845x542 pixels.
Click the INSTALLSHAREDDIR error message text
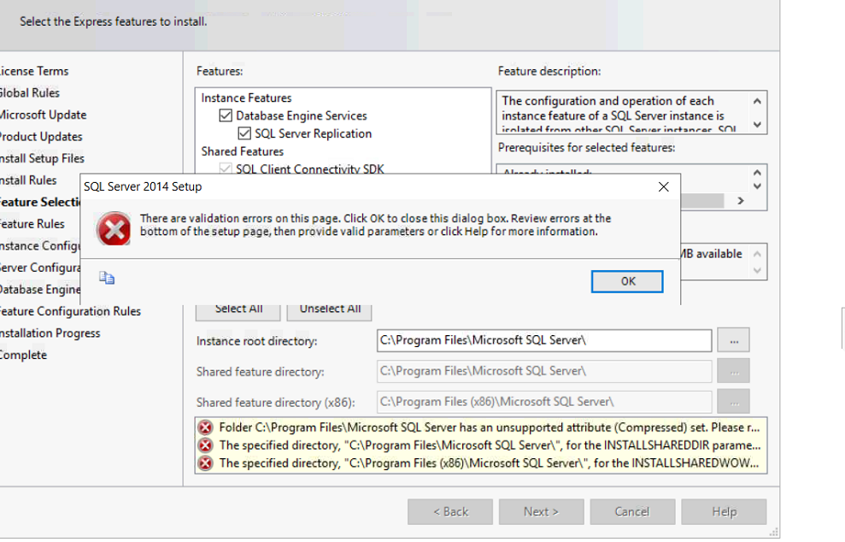coord(490,445)
